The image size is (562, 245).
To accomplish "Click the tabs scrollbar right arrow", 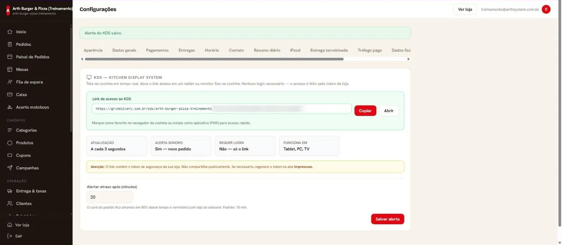I will (x=408, y=59).
